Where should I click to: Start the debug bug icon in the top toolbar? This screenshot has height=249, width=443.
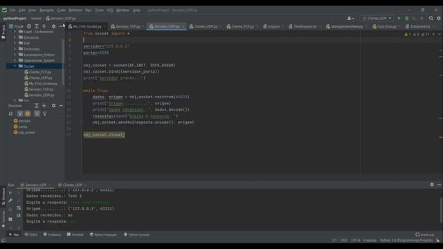407,19
